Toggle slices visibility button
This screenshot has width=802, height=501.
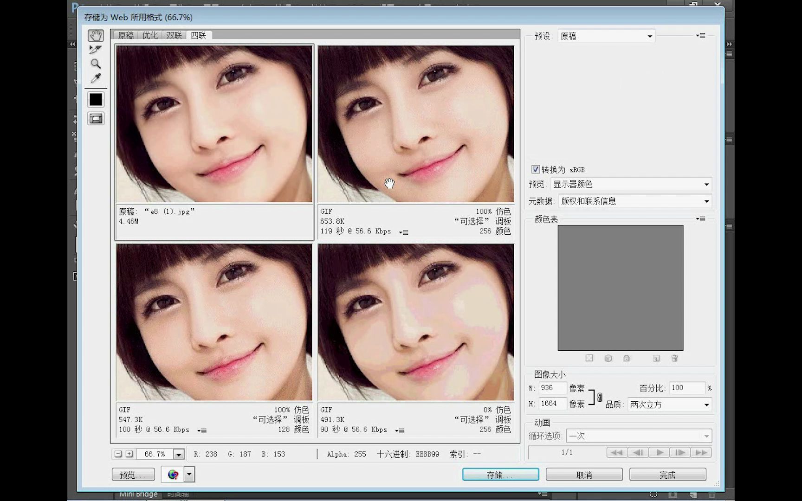click(96, 119)
